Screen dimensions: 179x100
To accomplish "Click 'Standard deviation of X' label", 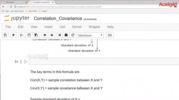I will pos(77,45).
